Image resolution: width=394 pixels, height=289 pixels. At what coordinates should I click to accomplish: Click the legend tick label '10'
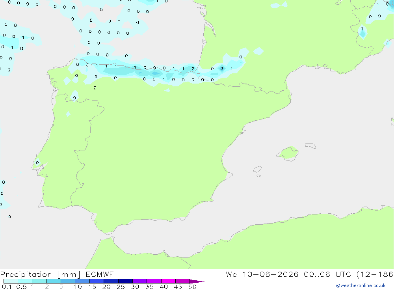tap(78, 287)
